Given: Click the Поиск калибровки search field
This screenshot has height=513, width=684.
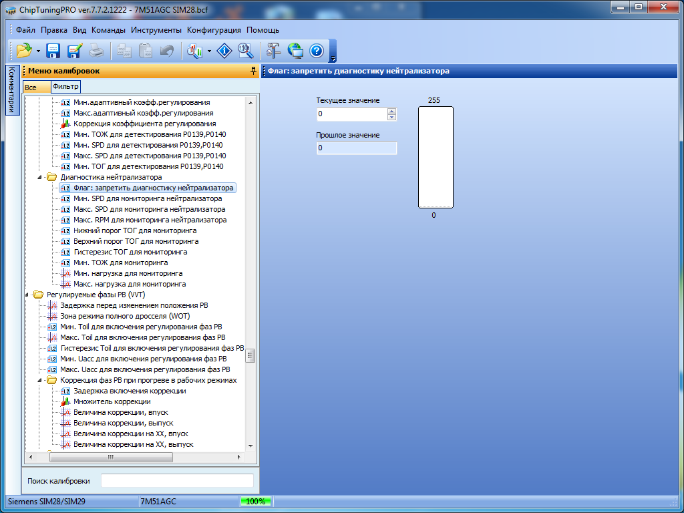Looking at the screenshot, I should click(177, 481).
